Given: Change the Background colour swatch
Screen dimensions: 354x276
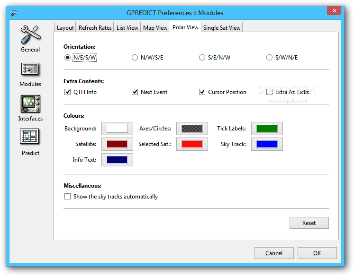Looking at the screenshot, I should pyautogui.click(x=117, y=129).
